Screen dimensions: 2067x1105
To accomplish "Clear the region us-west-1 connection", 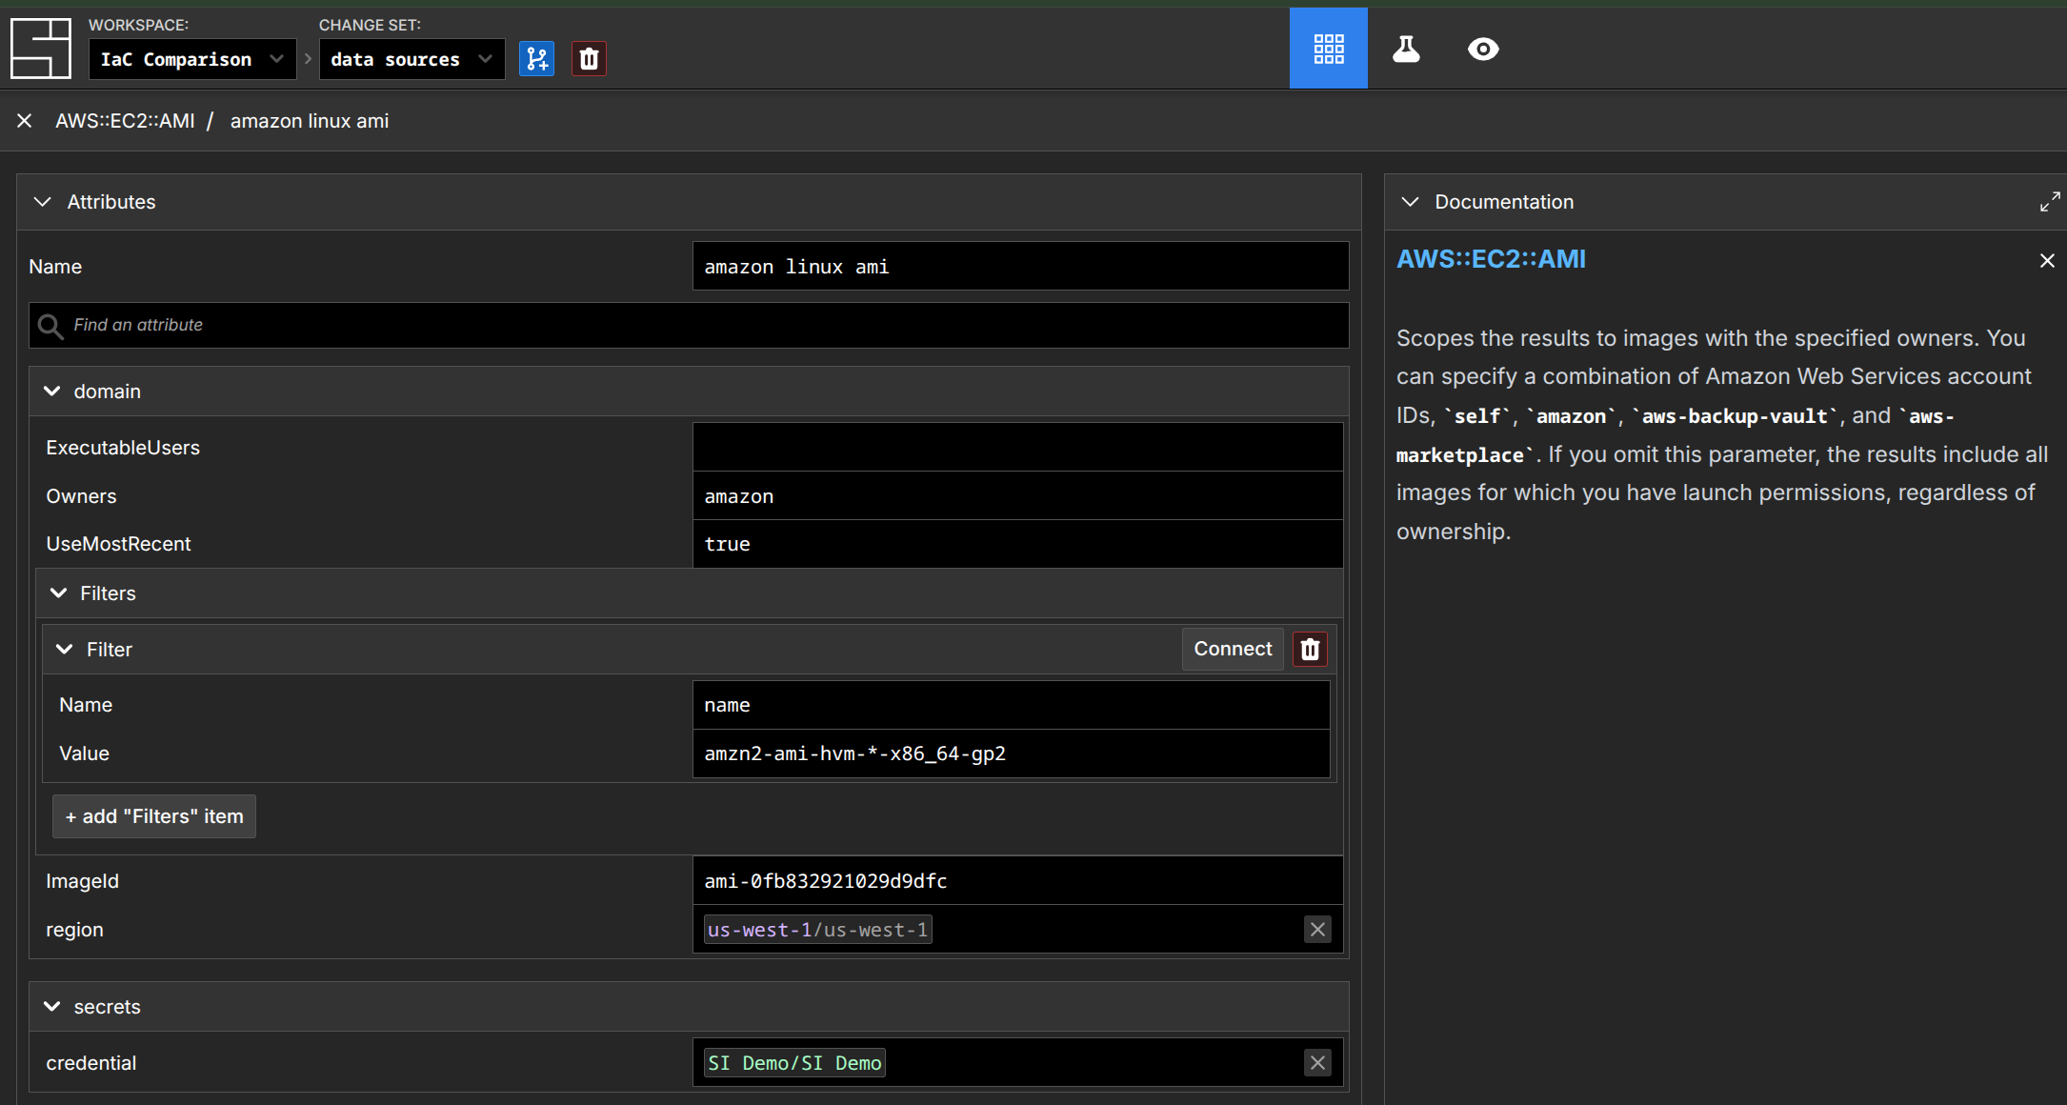I will click(1316, 930).
